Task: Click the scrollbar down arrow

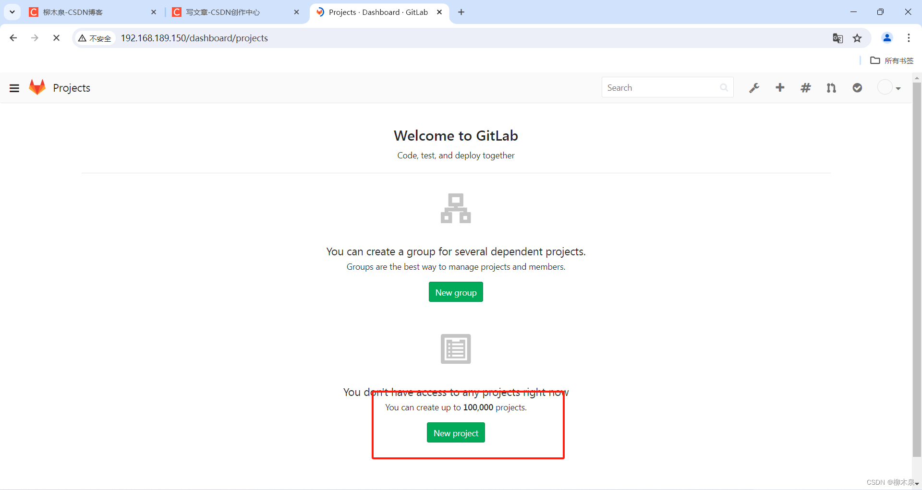Action: click(x=917, y=484)
